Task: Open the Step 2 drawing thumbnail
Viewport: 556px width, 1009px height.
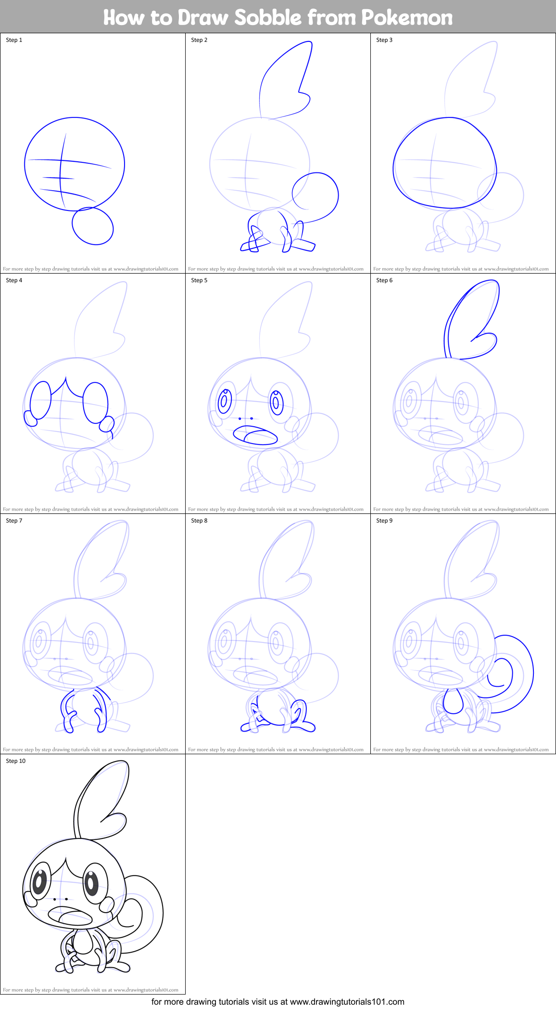Action: coord(278,153)
